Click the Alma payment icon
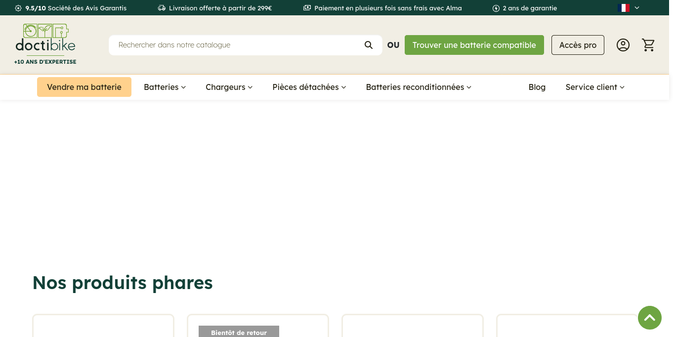The image size is (675, 337). pos(307,8)
